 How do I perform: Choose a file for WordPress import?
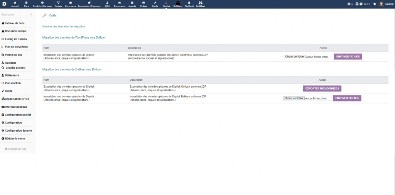point(294,57)
